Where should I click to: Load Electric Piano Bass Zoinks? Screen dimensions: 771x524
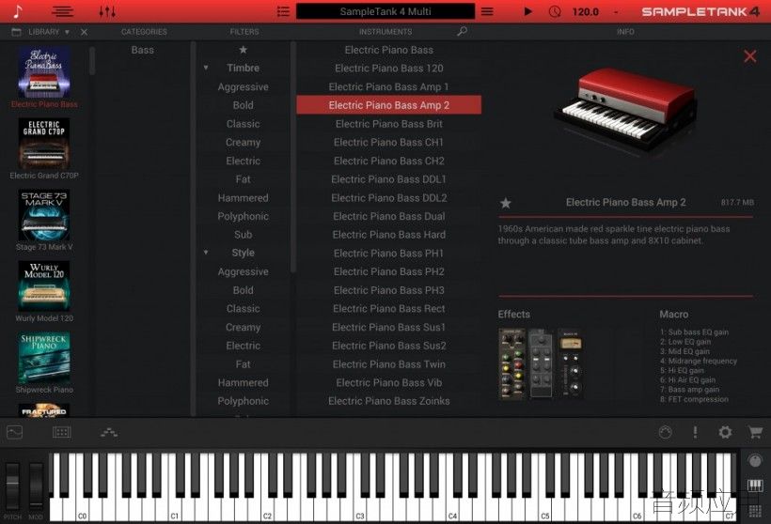click(389, 401)
